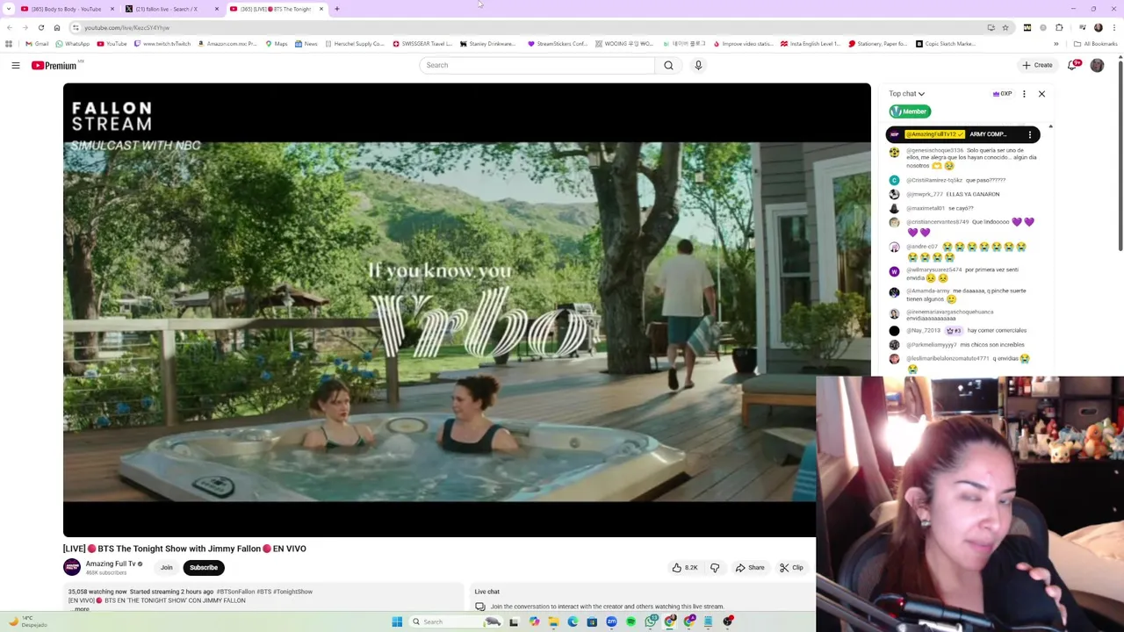The width and height of the screenshot is (1124, 632).
Task: Open WhatsApp bookmark
Action: (x=72, y=44)
